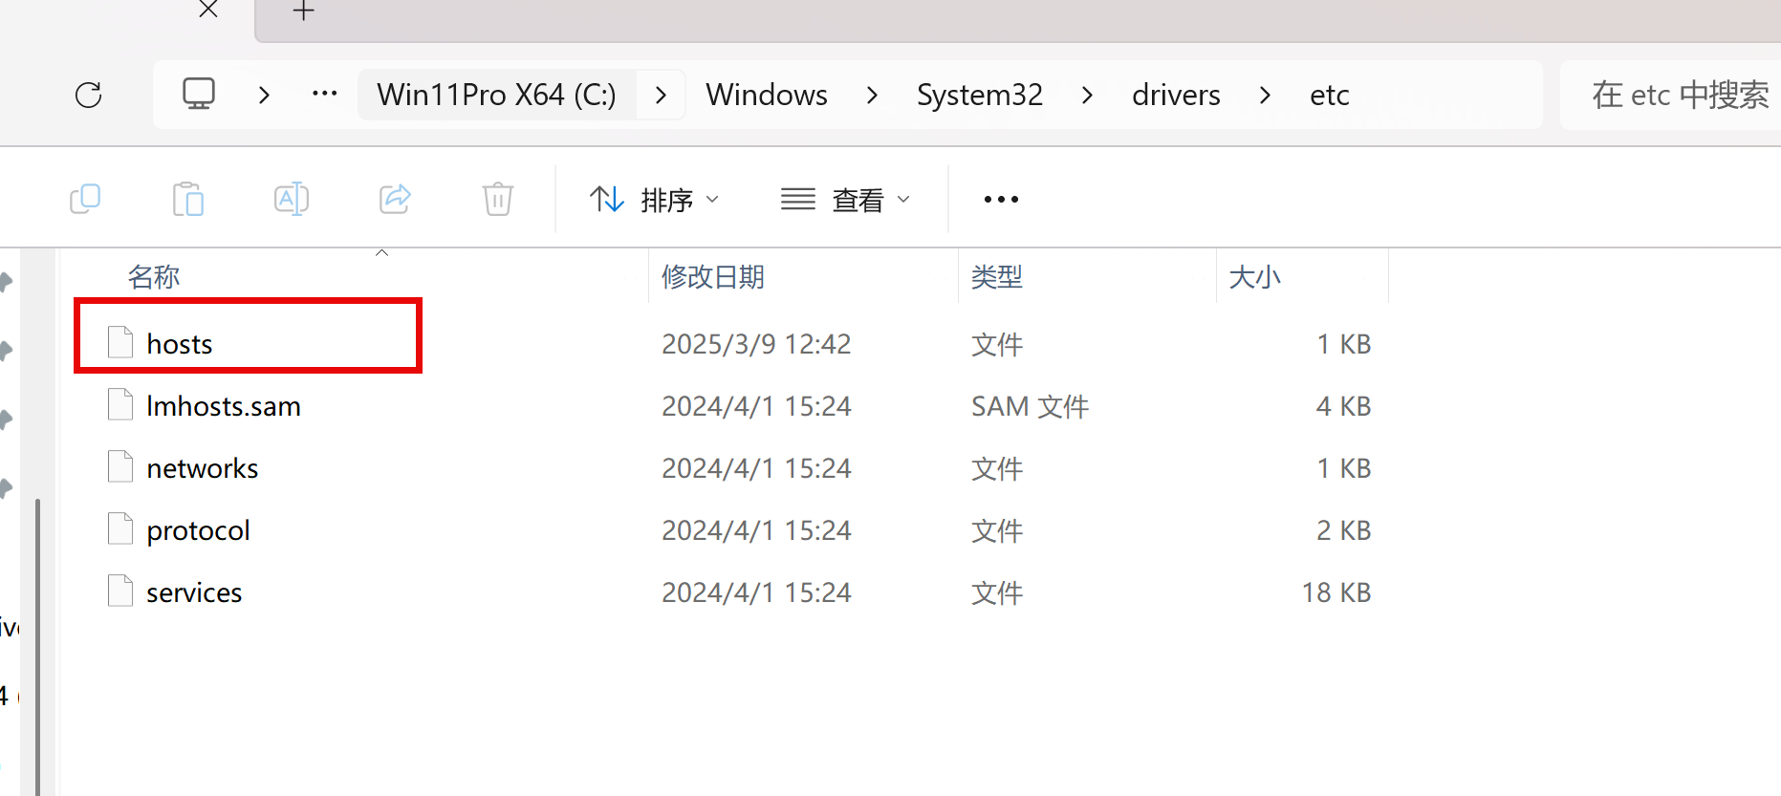Image resolution: width=1781 pixels, height=796 pixels.
Task: Navigate to System32 in breadcrumb
Action: click(x=979, y=95)
